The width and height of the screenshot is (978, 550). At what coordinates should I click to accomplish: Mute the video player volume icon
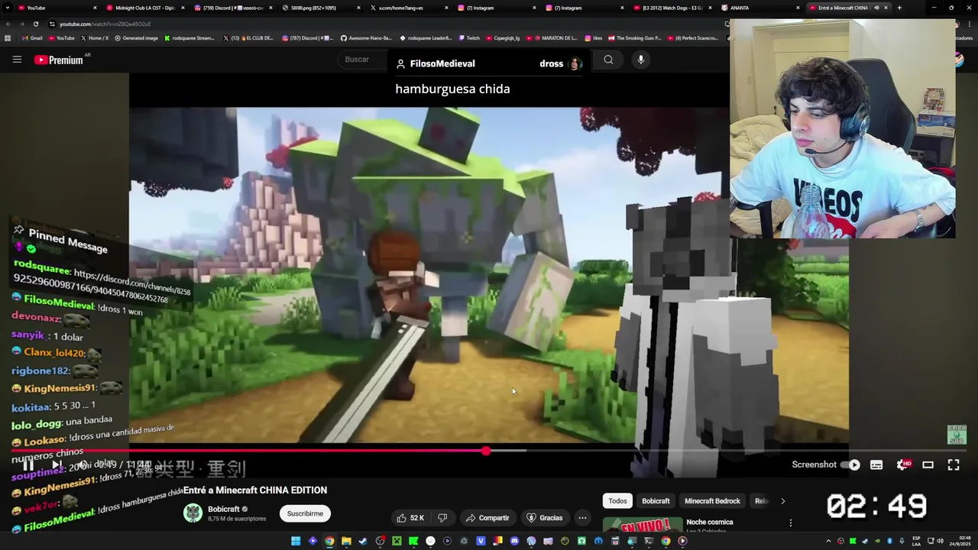point(83,464)
